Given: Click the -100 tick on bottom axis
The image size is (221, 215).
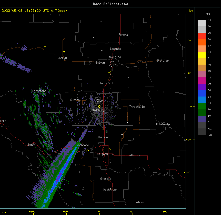Looking at the screenshot, I should click(32, 212).
